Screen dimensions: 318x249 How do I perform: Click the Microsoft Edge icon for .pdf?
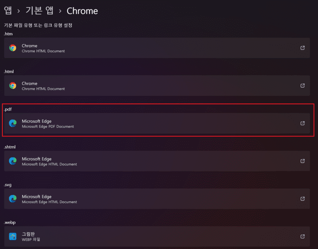(12, 123)
